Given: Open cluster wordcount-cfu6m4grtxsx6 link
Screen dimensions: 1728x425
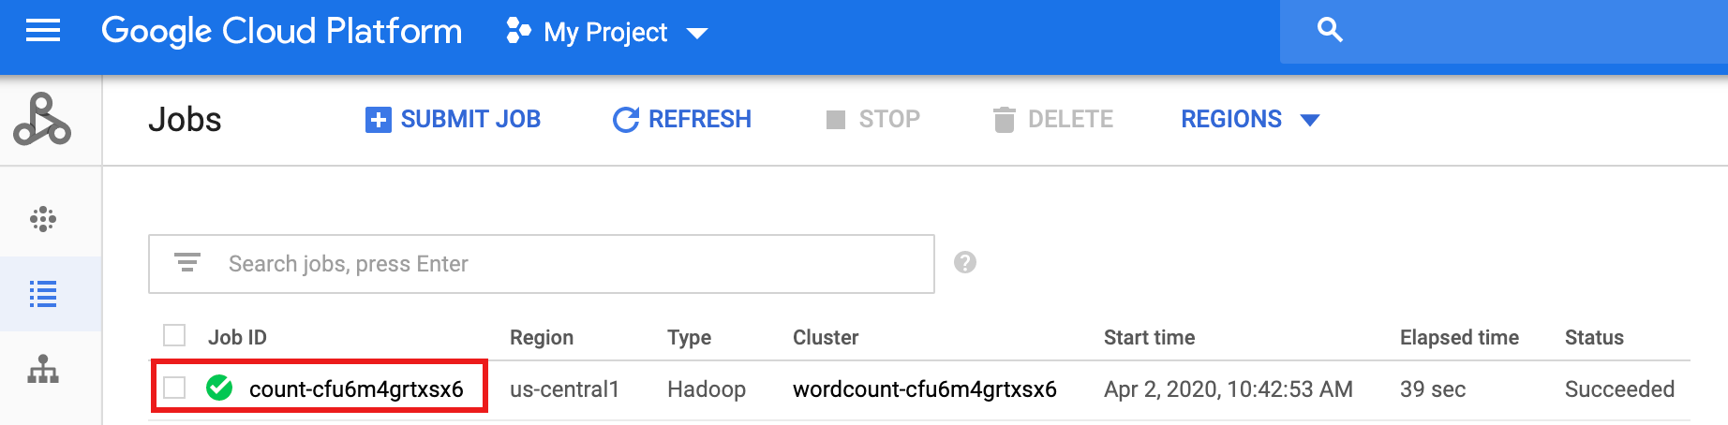Looking at the screenshot, I should click(x=924, y=389).
